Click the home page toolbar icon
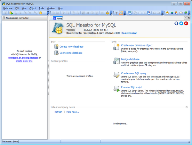This screenshot has width=192, height=145. pyautogui.click(x=167, y=13)
